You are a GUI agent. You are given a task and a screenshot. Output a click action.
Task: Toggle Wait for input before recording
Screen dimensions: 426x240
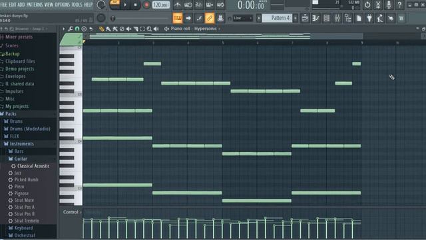pos(188,5)
